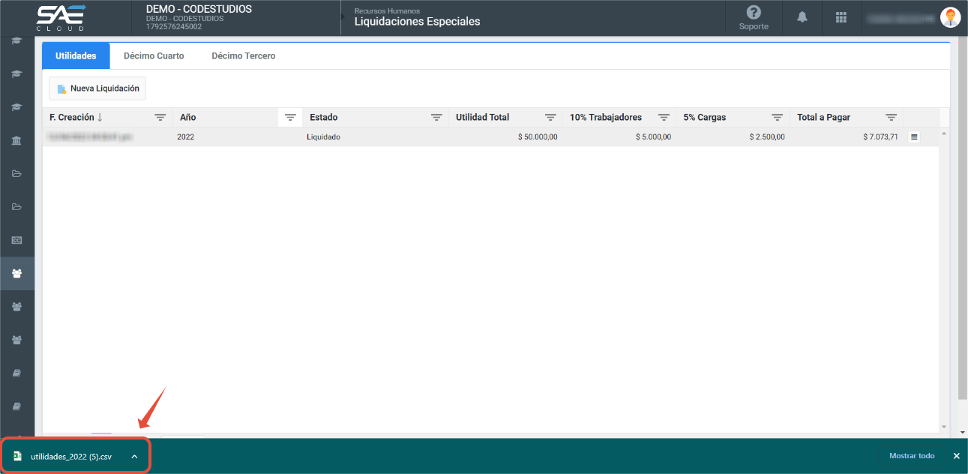Click the Estado column header
This screenshot has width=968, height=474.
[x=324, y=118]
